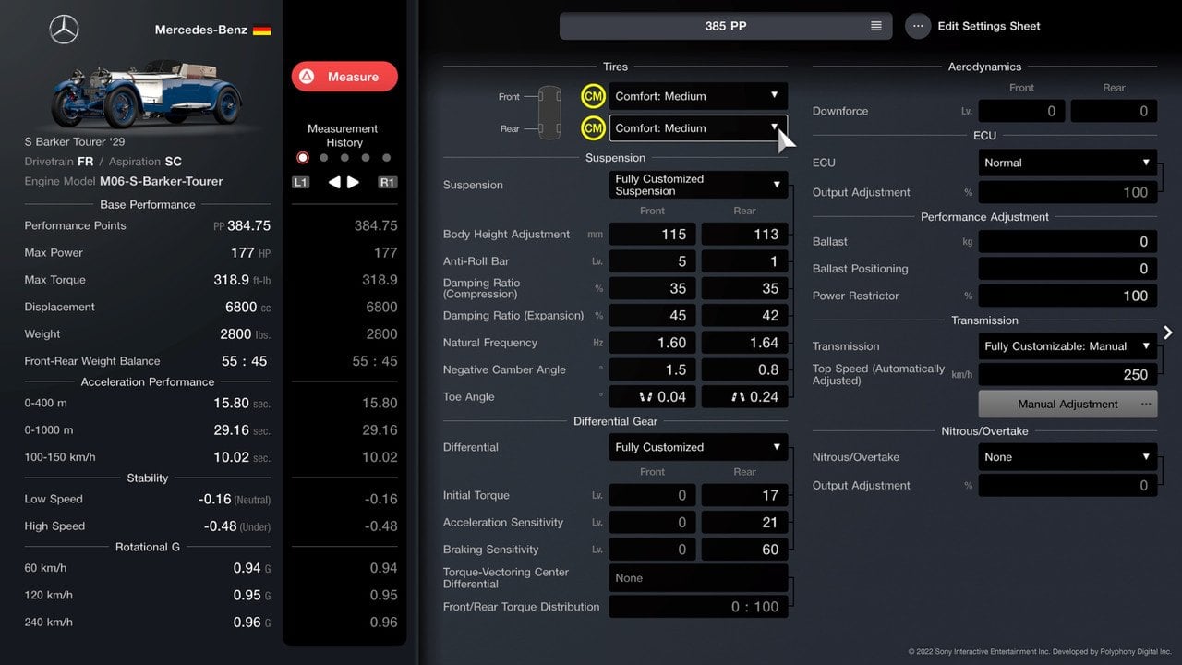Select the rear Downforce value field
1182x665 pixels.
pyautogui.click(x=1114, y=111)
